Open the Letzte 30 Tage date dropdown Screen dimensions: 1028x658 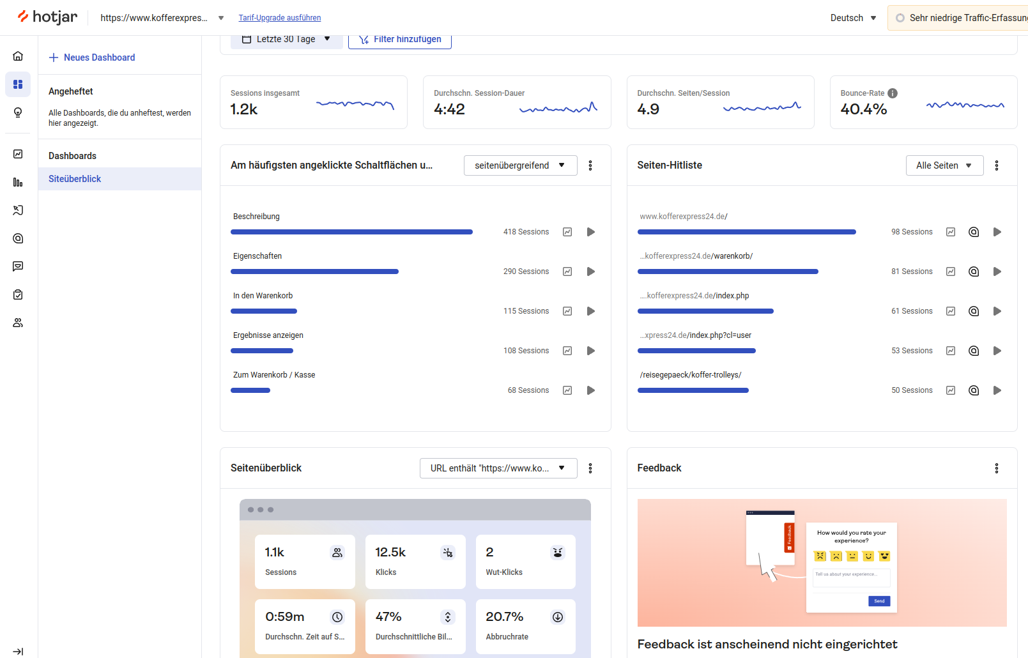286,40
